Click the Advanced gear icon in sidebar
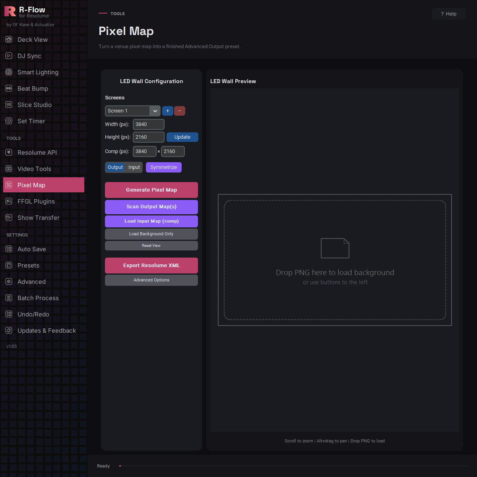The width and height of the screenshot is (477, 477). pos(9,281)
